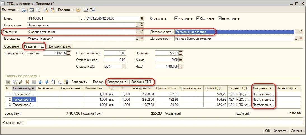306x135 pixels.
Task: Click the Номер field with НФ000001
Action: point(53,18)
